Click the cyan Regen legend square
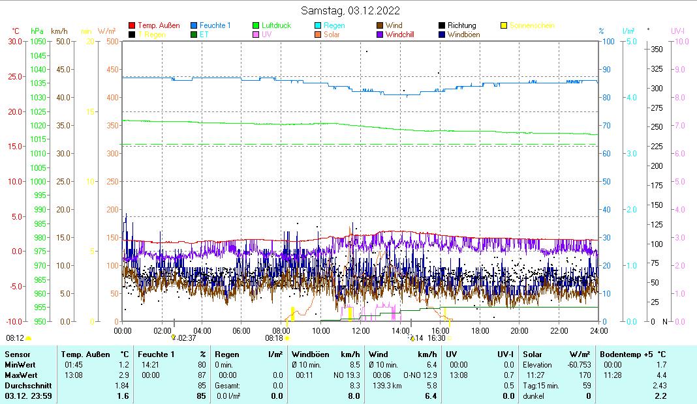697x404 pixels. [x=318, y=25]
